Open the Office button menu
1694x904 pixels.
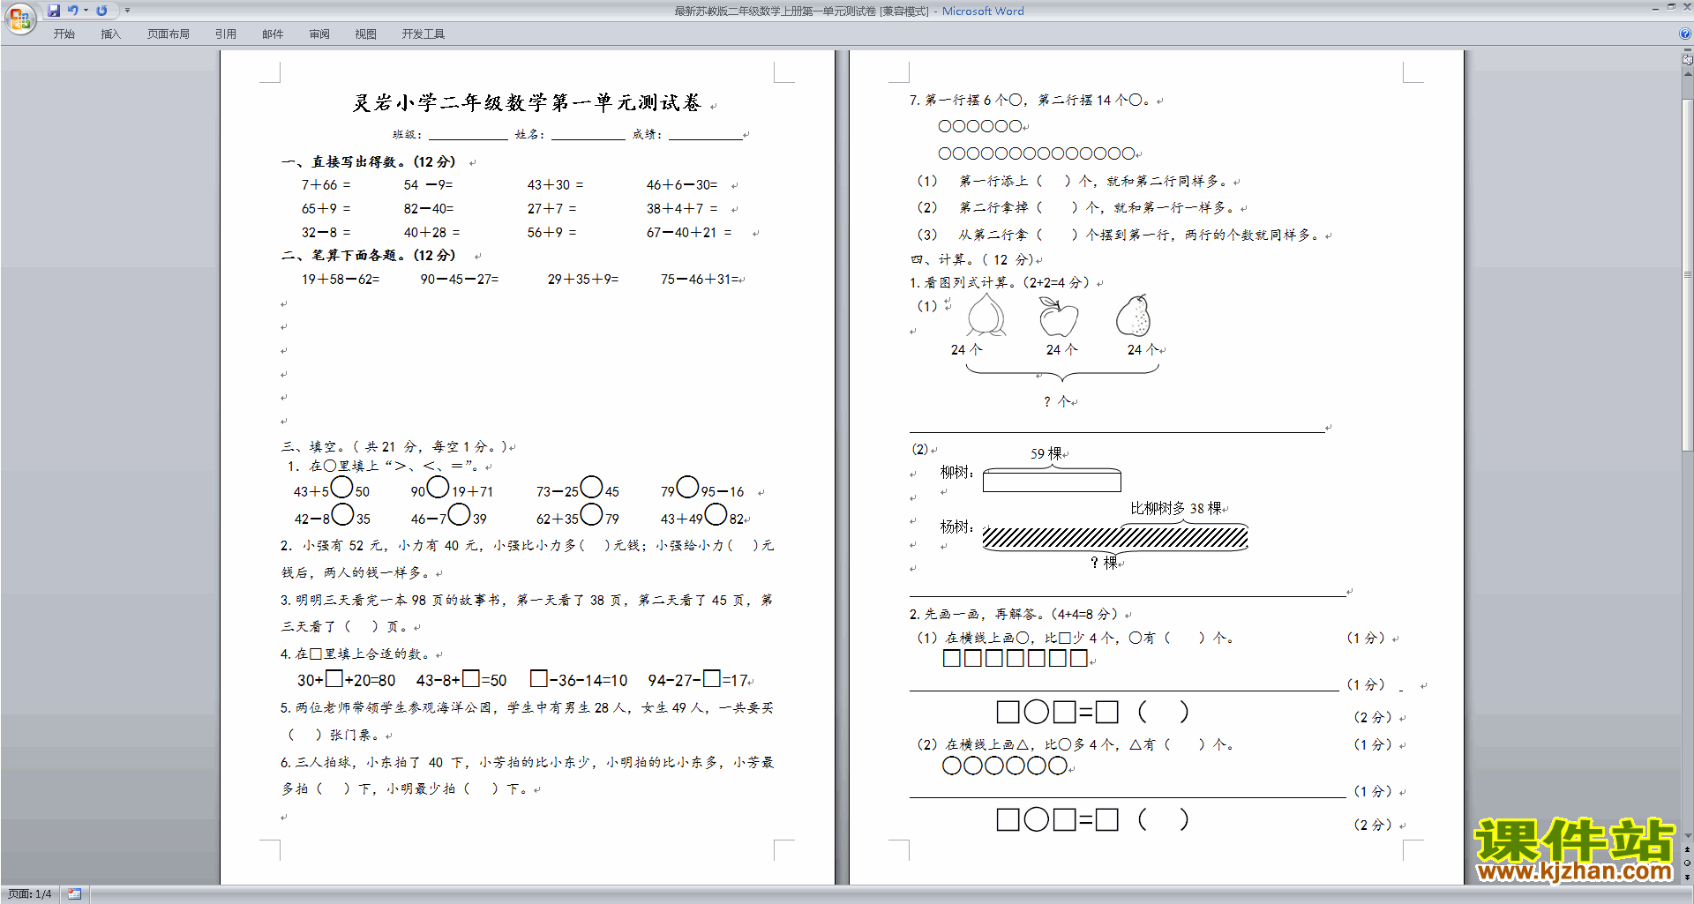coord(19,18)
